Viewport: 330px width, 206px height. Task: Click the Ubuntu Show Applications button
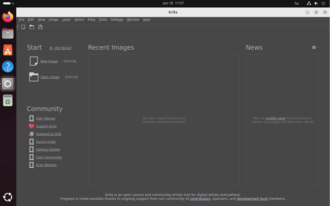8,197
